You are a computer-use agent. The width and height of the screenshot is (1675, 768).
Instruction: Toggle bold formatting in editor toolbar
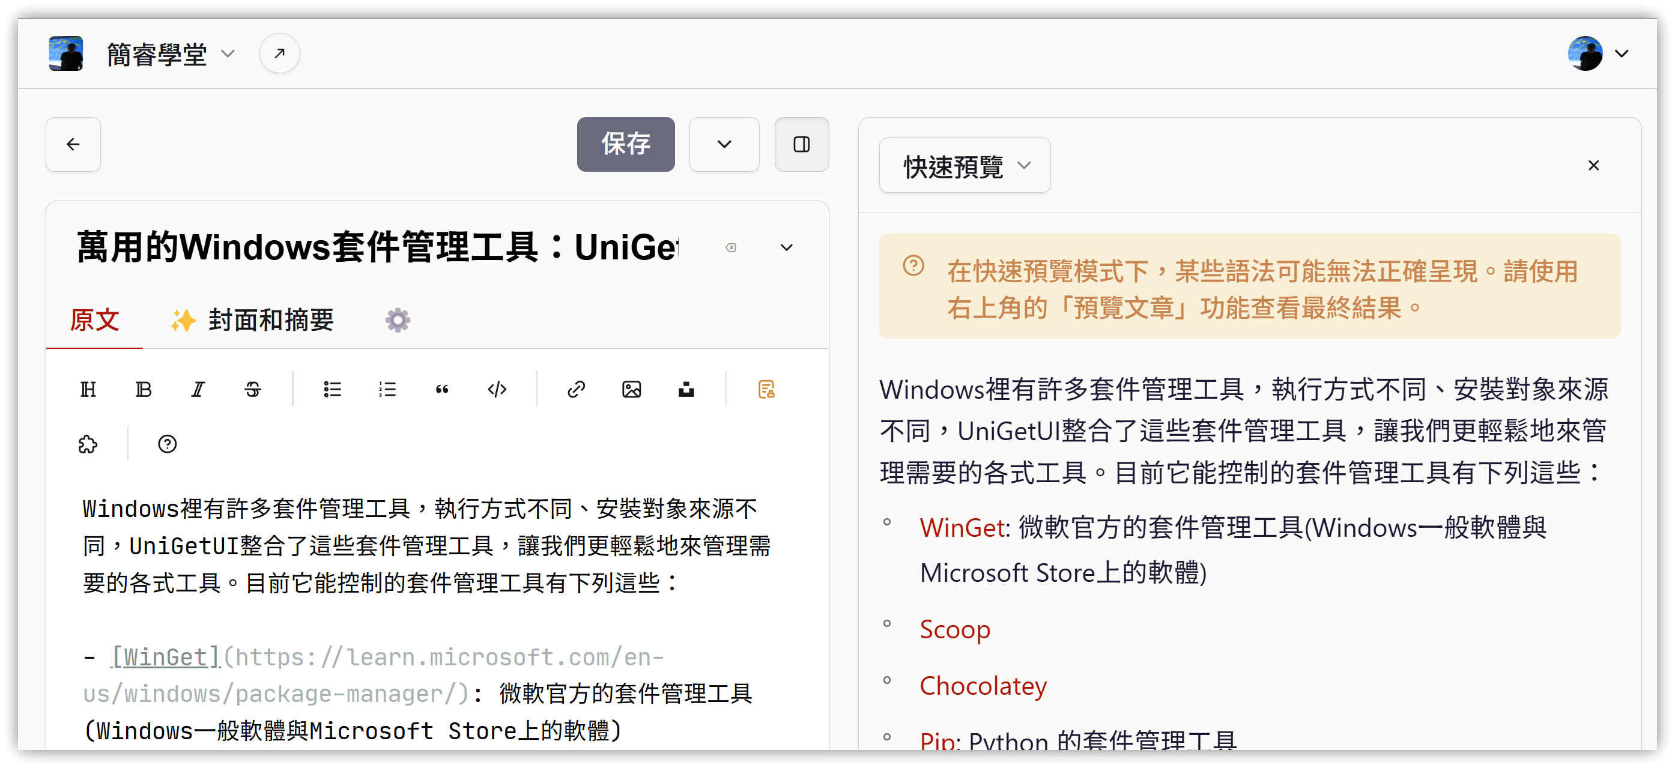[x=143, y=390]
